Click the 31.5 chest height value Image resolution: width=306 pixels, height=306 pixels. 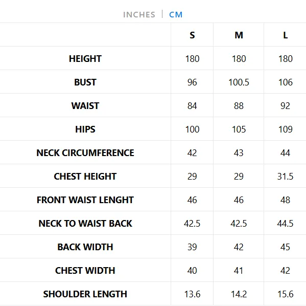click(286, 177)
